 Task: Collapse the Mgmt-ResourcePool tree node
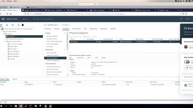click(x=5, y=41)
